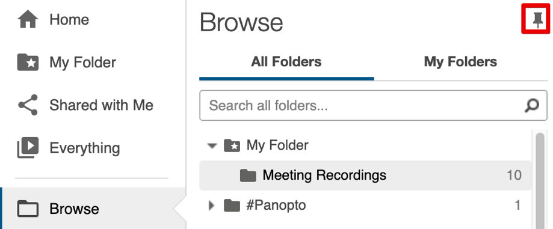Switch to the All Folders tab
This screenshot has width=553, height=229.
286,62
